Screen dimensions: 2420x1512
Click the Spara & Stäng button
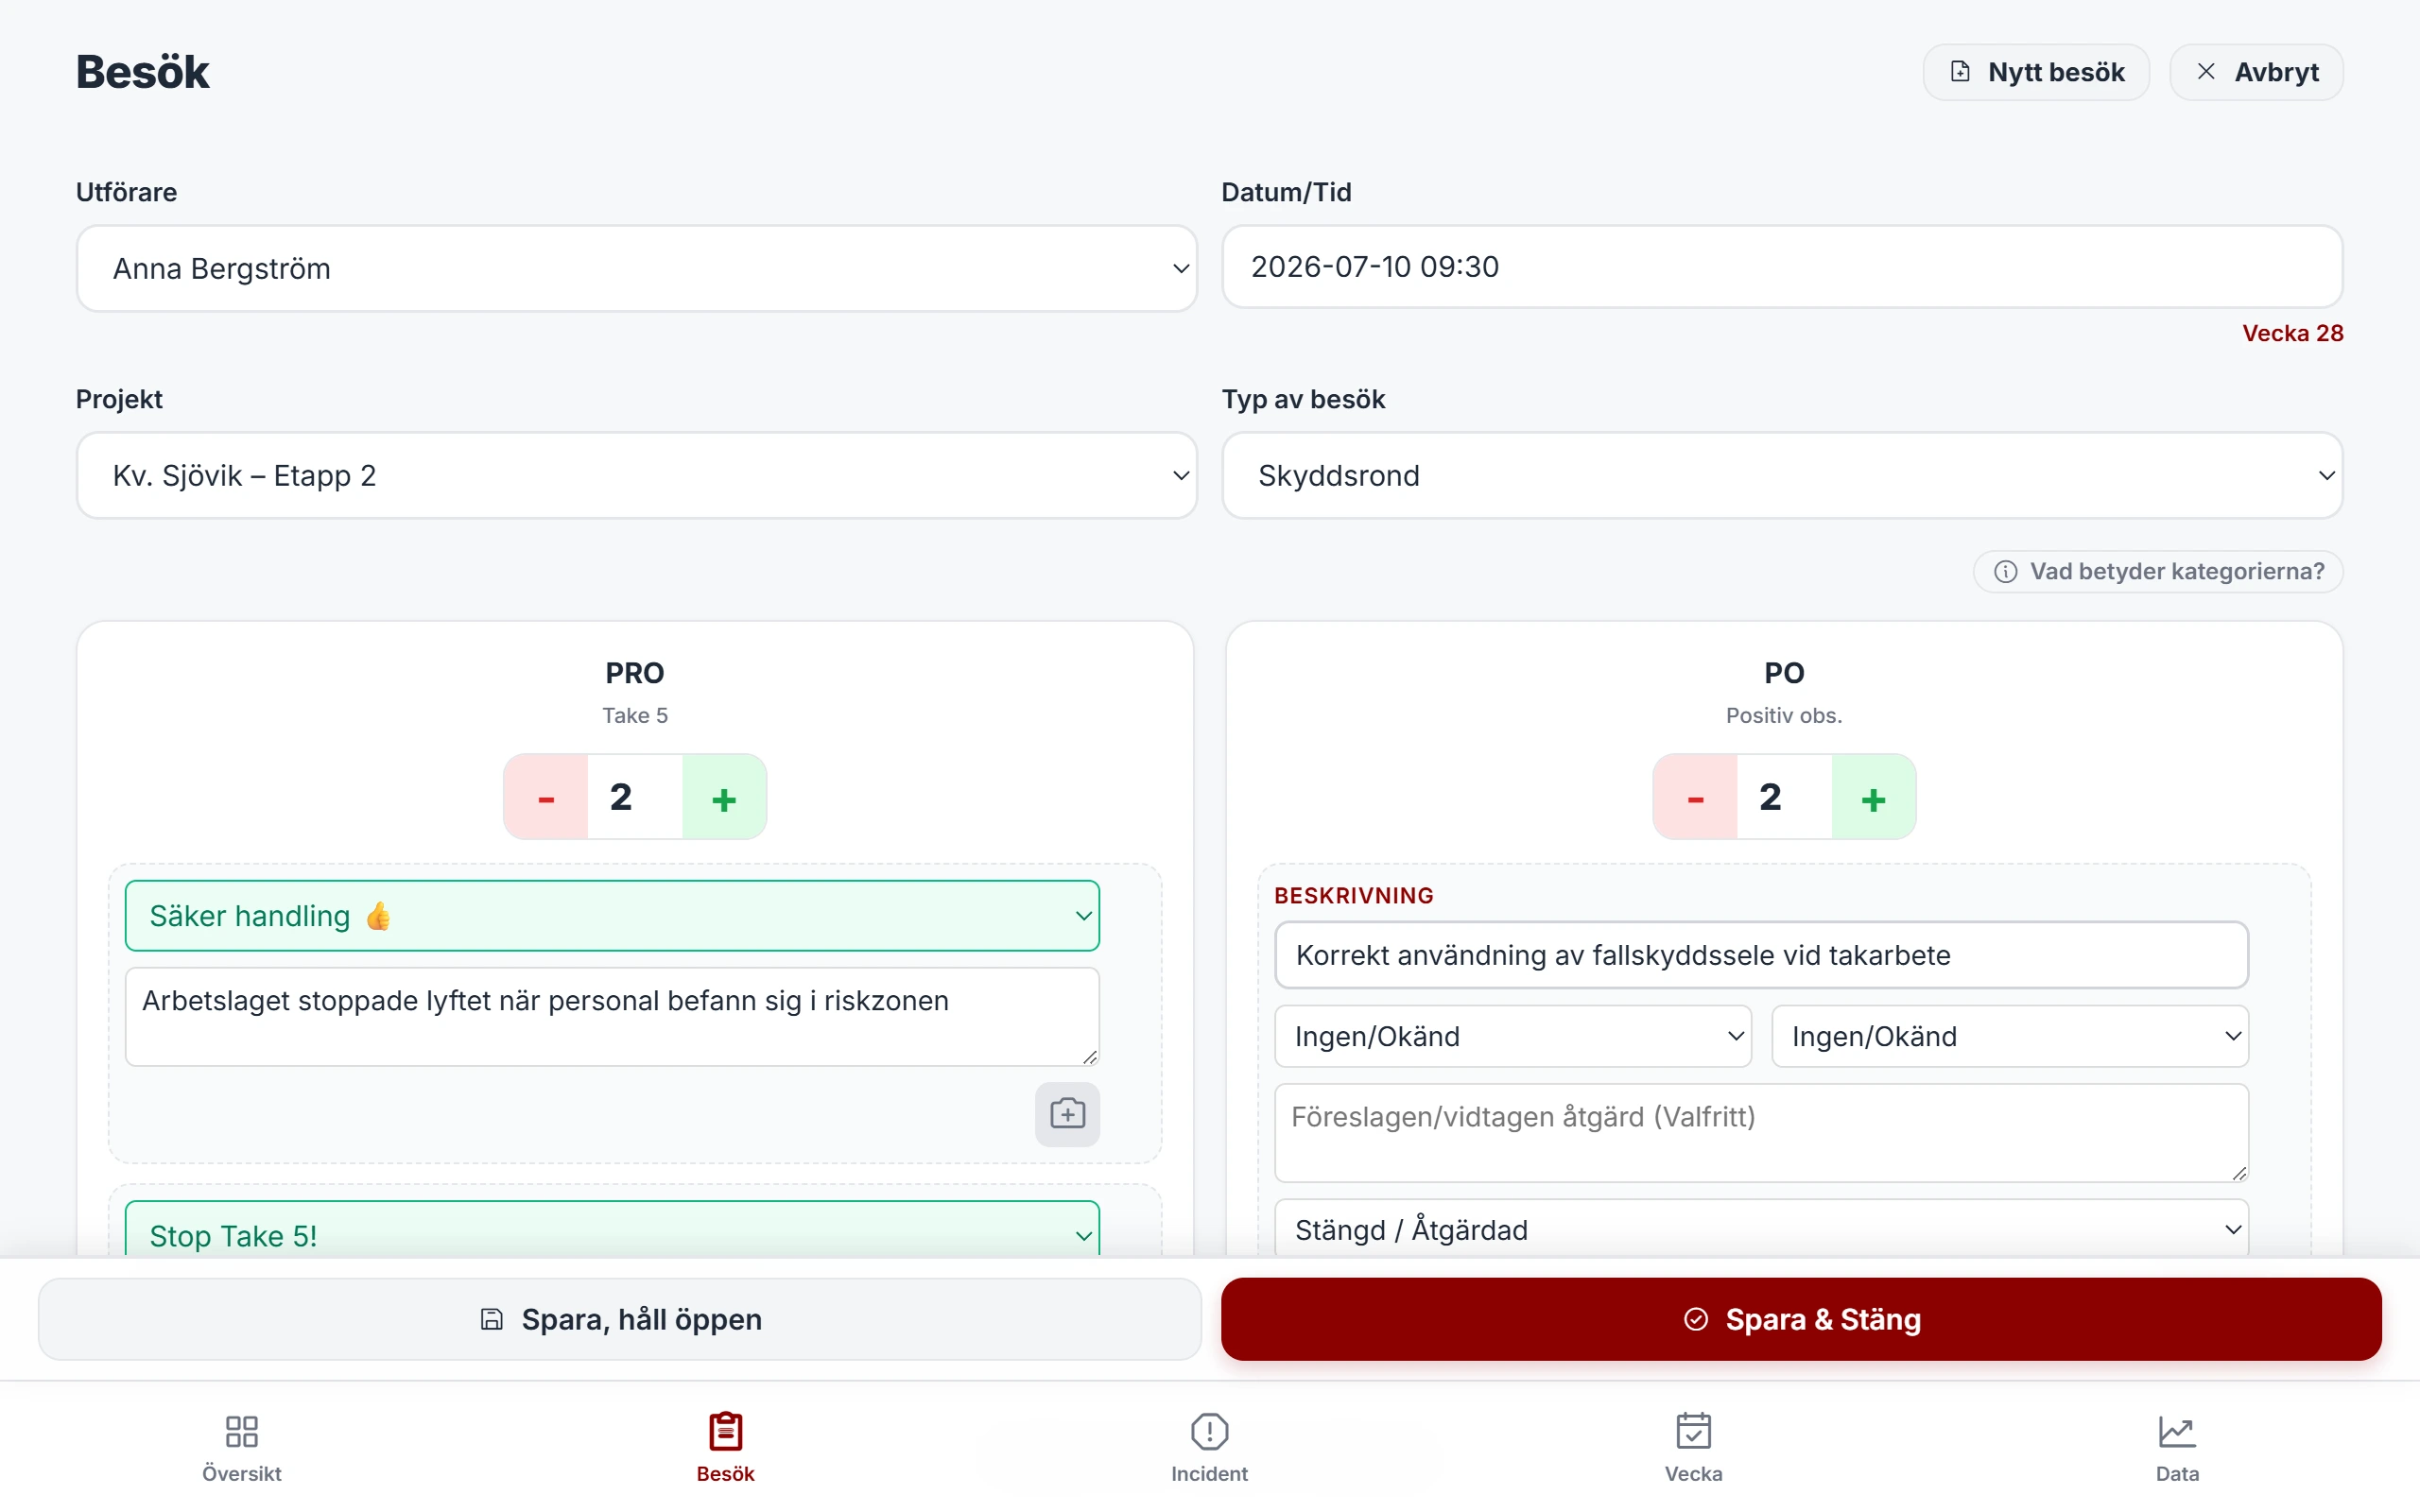(1801, 1319)
